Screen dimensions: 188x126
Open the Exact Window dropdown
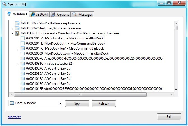[60, 103]
